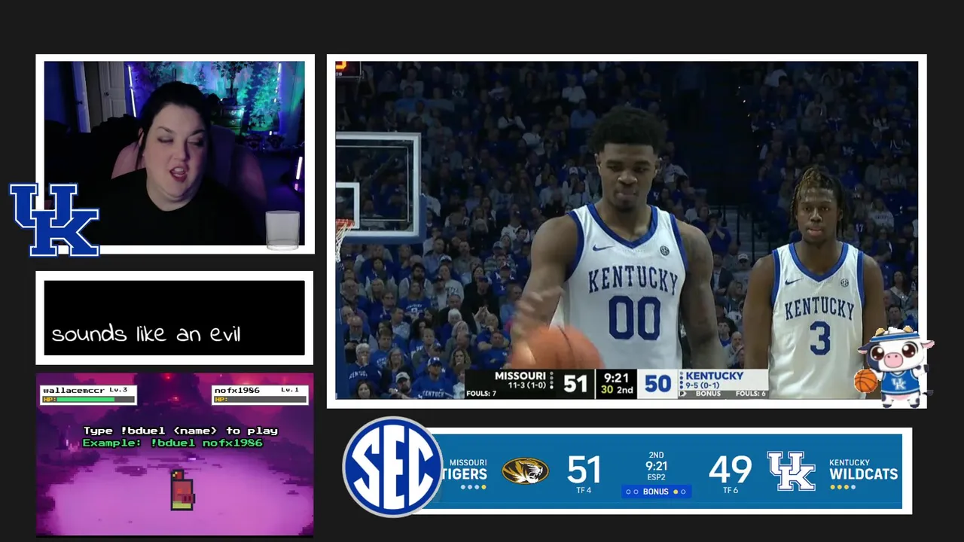The image size is (964, 542).
Task: Click the "Lv.1" level label
Action: pyautogui.click(x=290, y=390)
